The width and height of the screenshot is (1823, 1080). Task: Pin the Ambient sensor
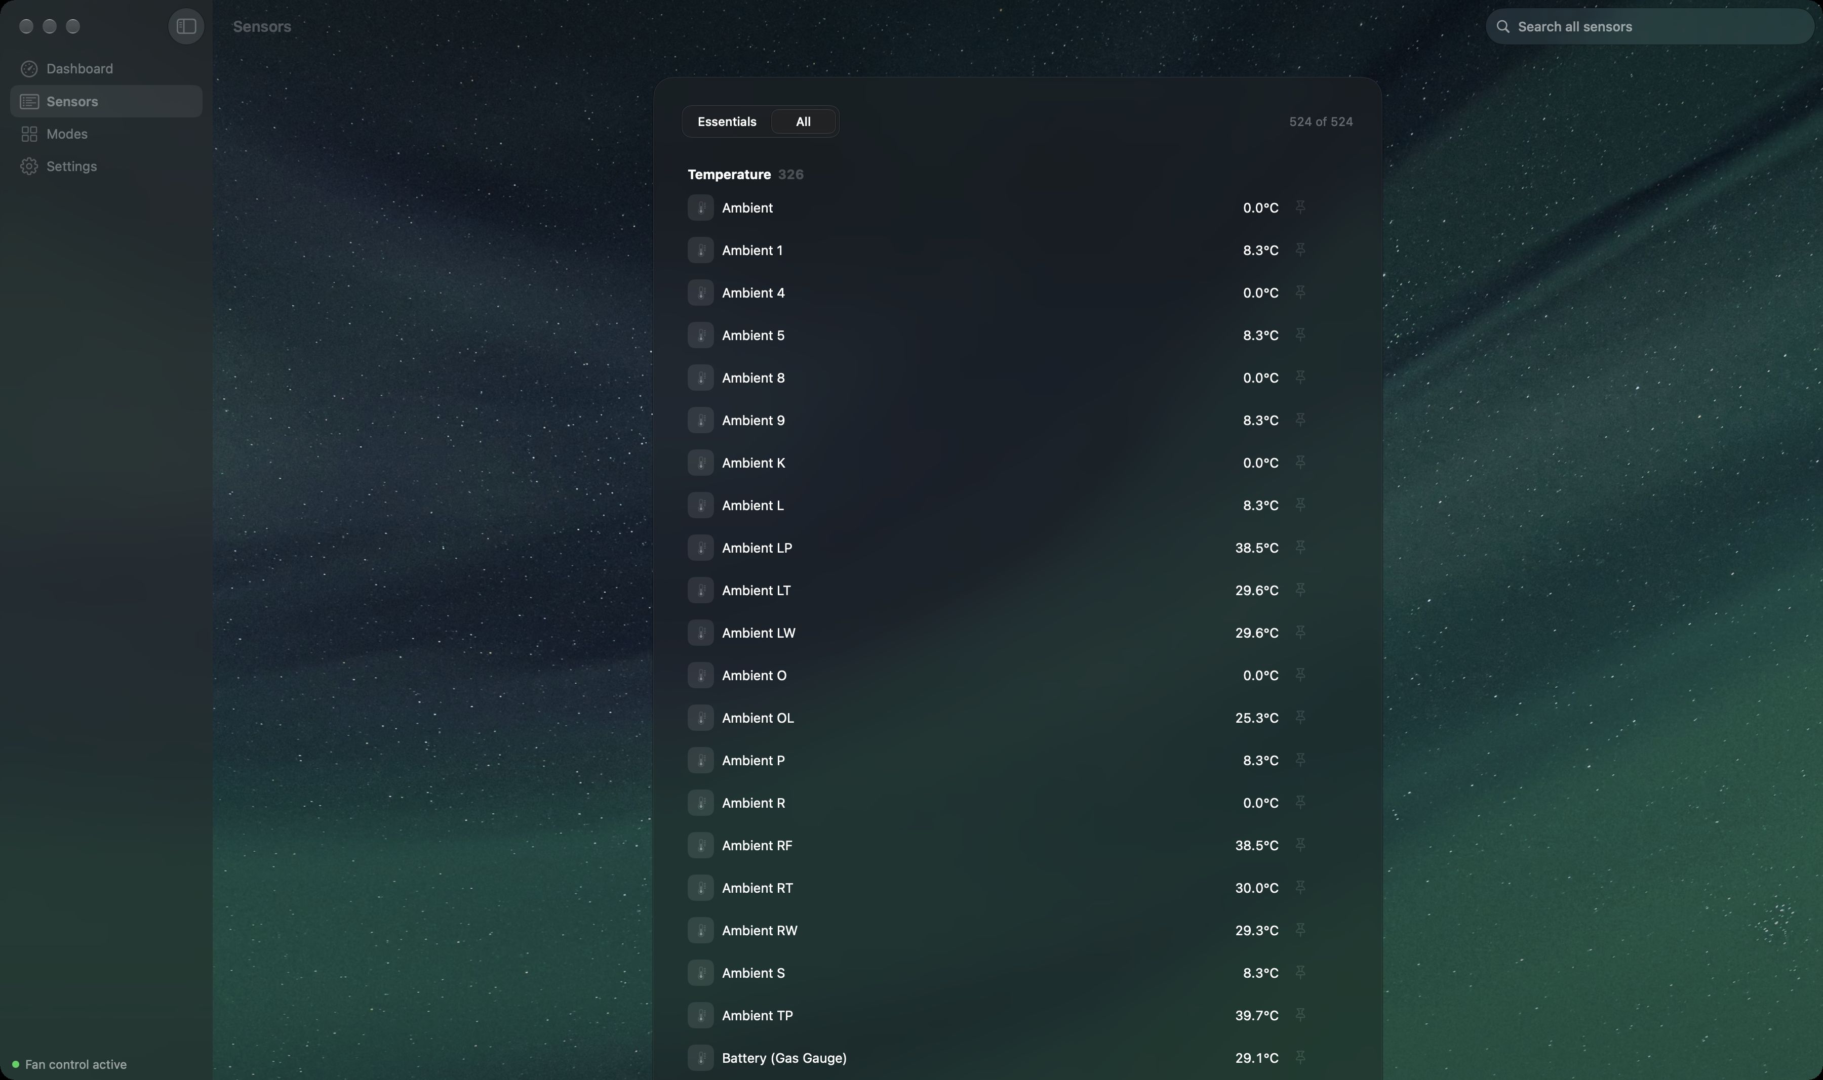pyautogui.click(x=1300, y=207)
